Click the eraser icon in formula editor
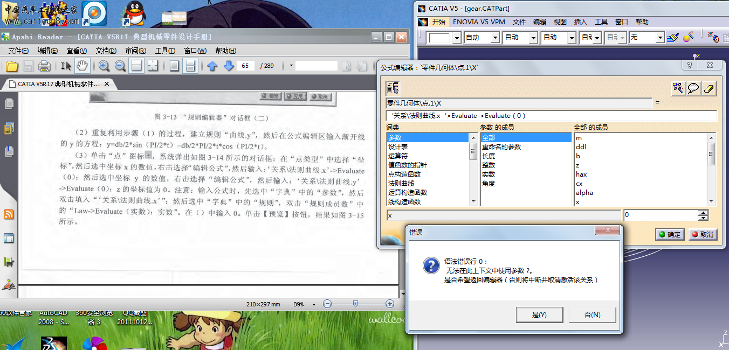This screenshot has width=729, height=350. (709, 88)
